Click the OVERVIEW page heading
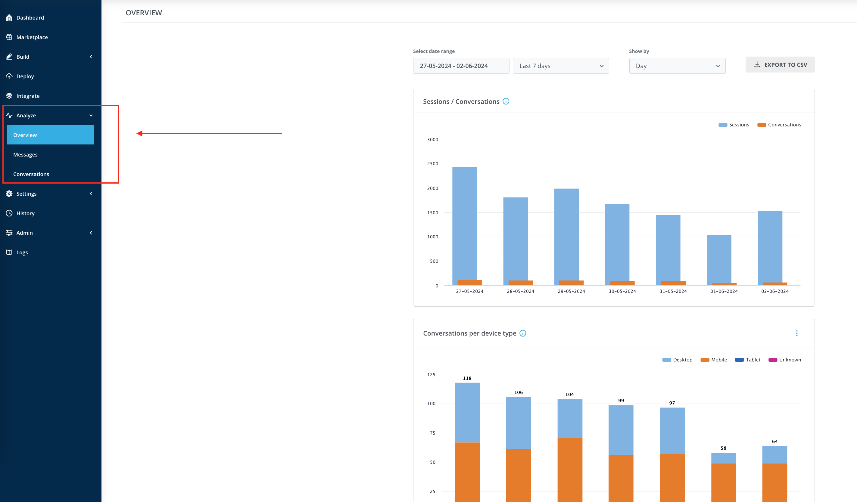This screenshot has width=857, height=502. [144, 13]
